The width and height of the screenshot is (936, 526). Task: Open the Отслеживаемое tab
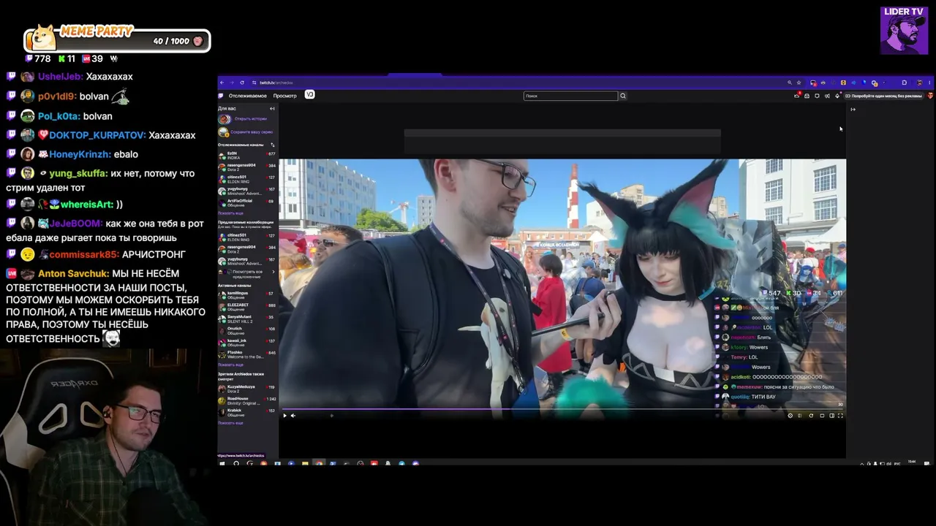[247, 96]
